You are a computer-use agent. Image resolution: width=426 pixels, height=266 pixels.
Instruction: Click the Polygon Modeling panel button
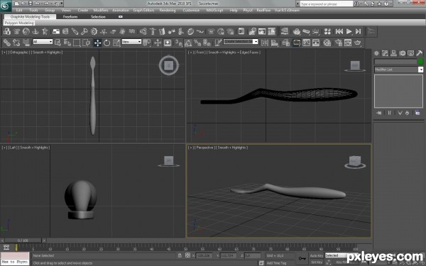click(19, 23)
